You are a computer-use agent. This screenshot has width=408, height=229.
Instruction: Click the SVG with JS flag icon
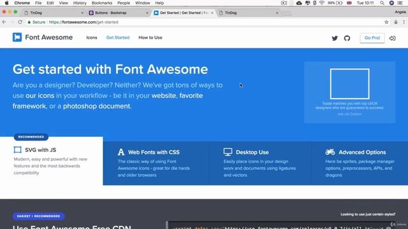coord(17,150)
